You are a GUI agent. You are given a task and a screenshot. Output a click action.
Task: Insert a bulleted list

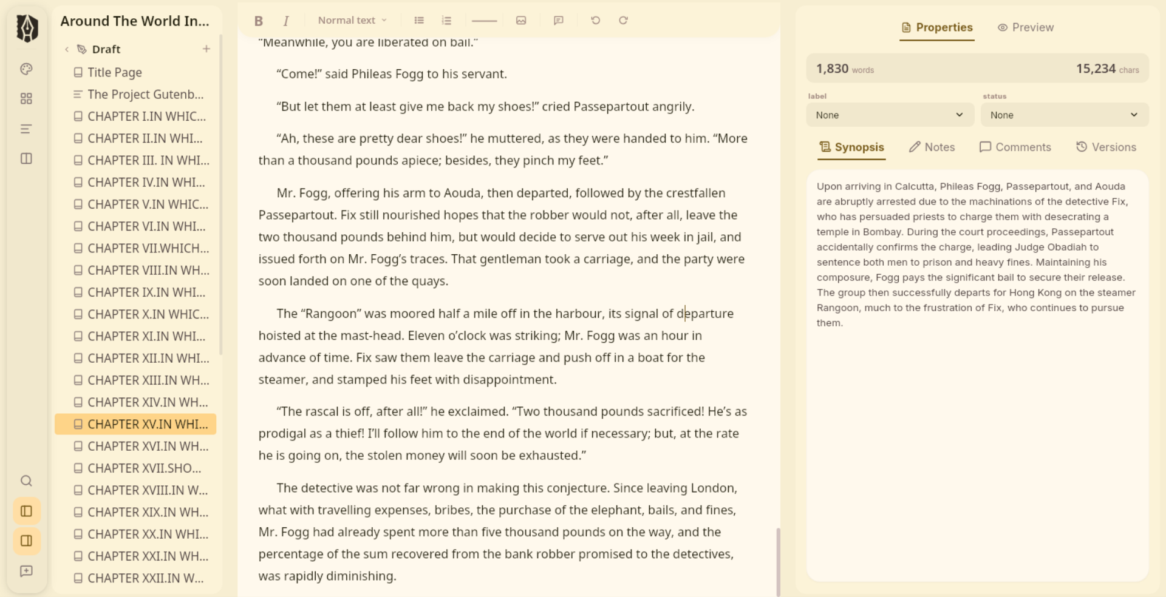tap(419, 20)
